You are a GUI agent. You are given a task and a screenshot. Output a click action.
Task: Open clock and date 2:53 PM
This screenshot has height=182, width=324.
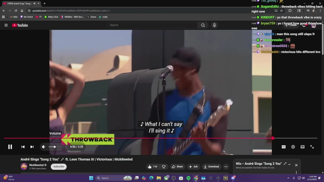pyautogui.click(x=312, y=178)
